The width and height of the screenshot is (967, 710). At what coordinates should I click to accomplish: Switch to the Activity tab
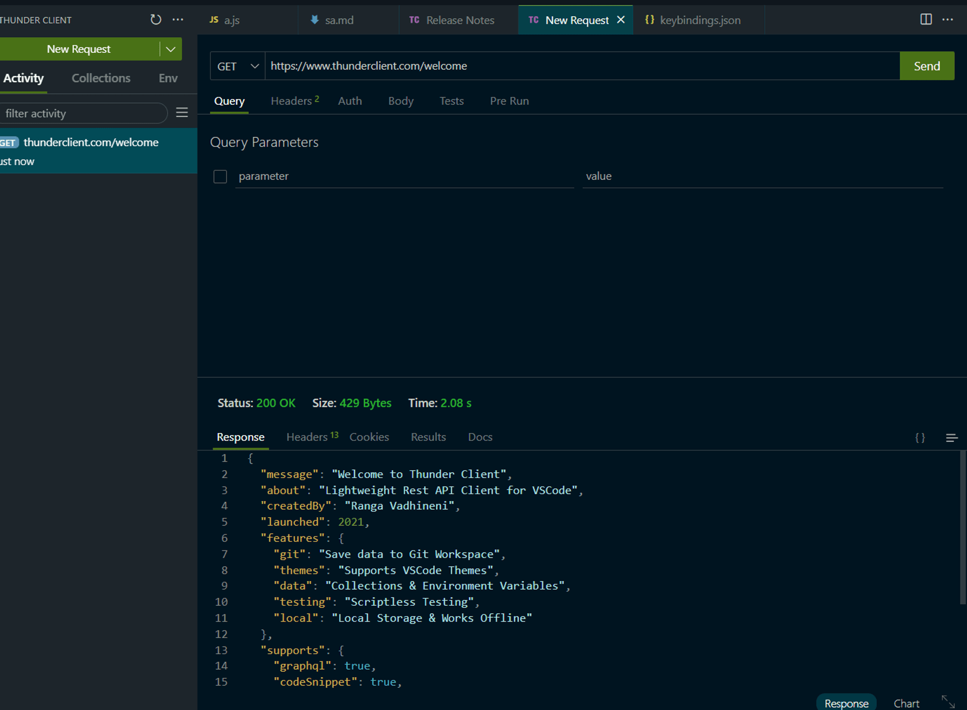coord(23,78)
